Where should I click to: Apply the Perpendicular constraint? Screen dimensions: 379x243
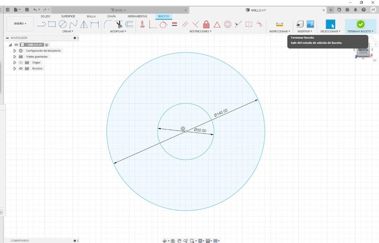[195, 24]
